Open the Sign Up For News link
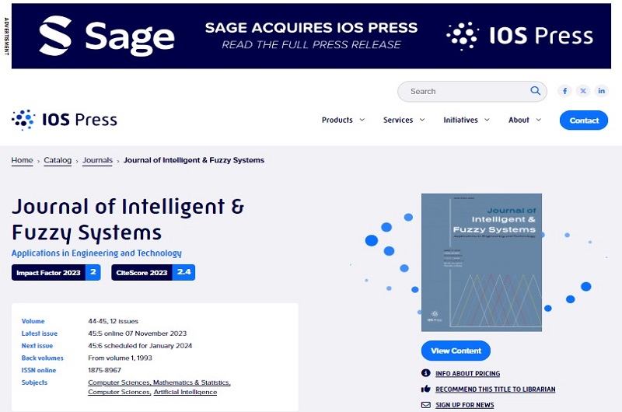The image size is (622, 412). coord(464,405)
